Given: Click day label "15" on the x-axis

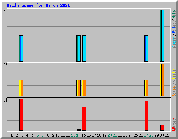Looking at the screenshot, I should point(83,135).
